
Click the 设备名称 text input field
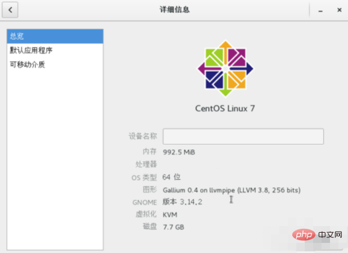(x=243, y=136)
